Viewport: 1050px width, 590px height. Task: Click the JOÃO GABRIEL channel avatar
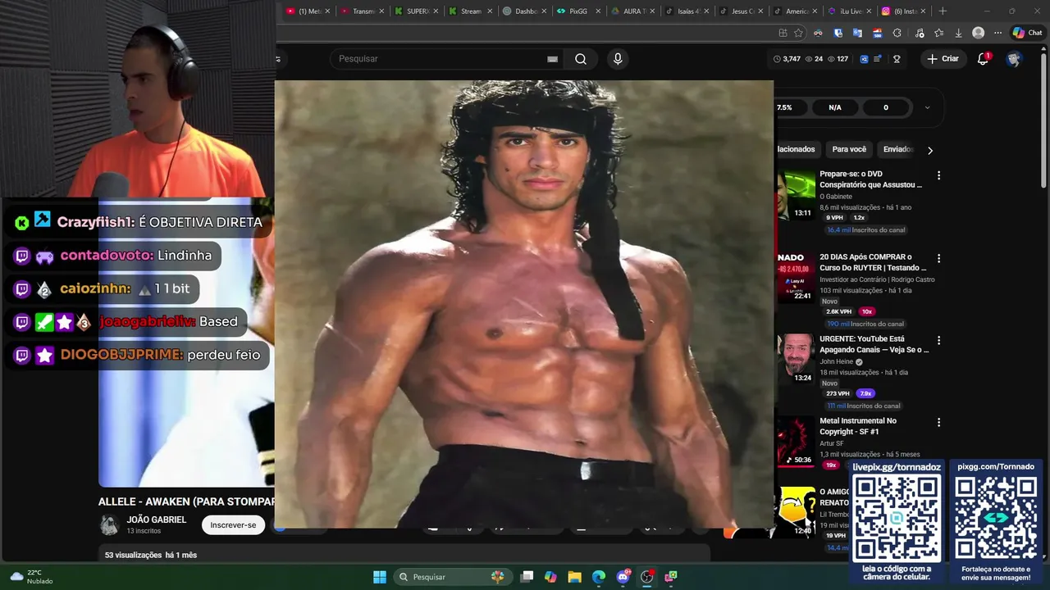[109, 525]
